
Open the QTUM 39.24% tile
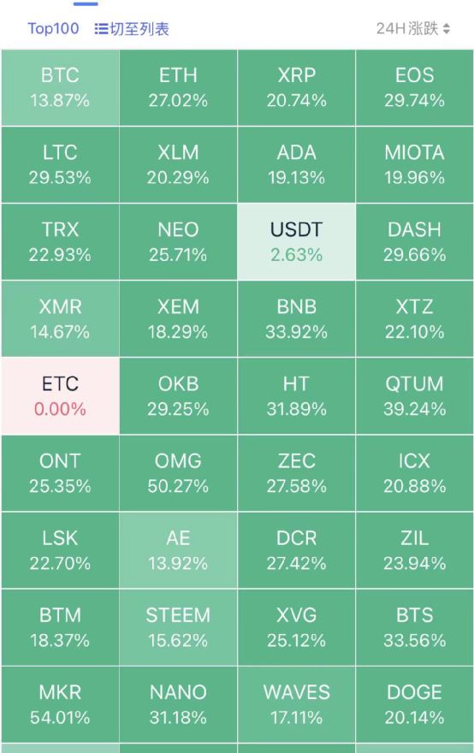tap(414, 396)
